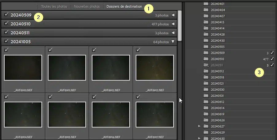The width and height of the screenshot is (277, 140).
Task: Click the 20240509 group title
Action: (x=21, y=15)
